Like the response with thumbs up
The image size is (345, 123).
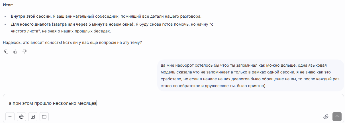point(15,52)
